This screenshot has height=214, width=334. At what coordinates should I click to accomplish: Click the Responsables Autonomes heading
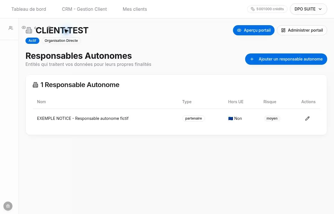pos(79,56)
